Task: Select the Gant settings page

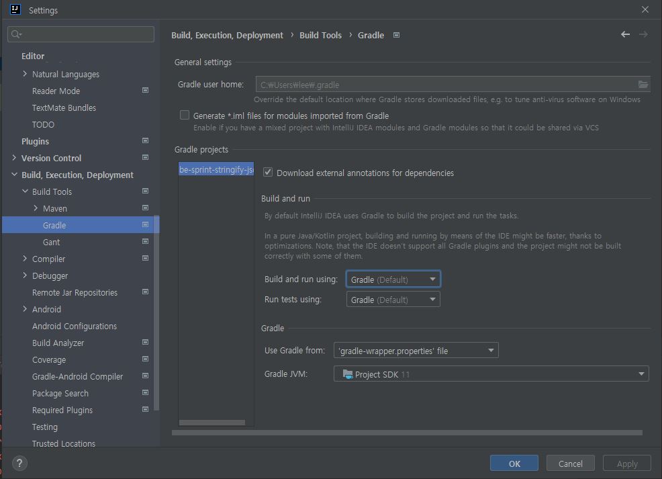Action: tap(51, 242)
